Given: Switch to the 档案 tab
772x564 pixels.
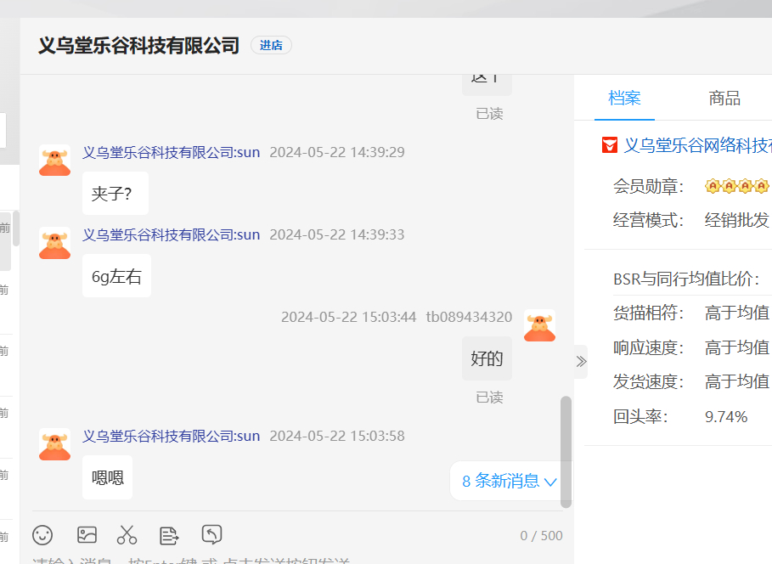Looking at the screenshot, I should click(x=624, y=98).
